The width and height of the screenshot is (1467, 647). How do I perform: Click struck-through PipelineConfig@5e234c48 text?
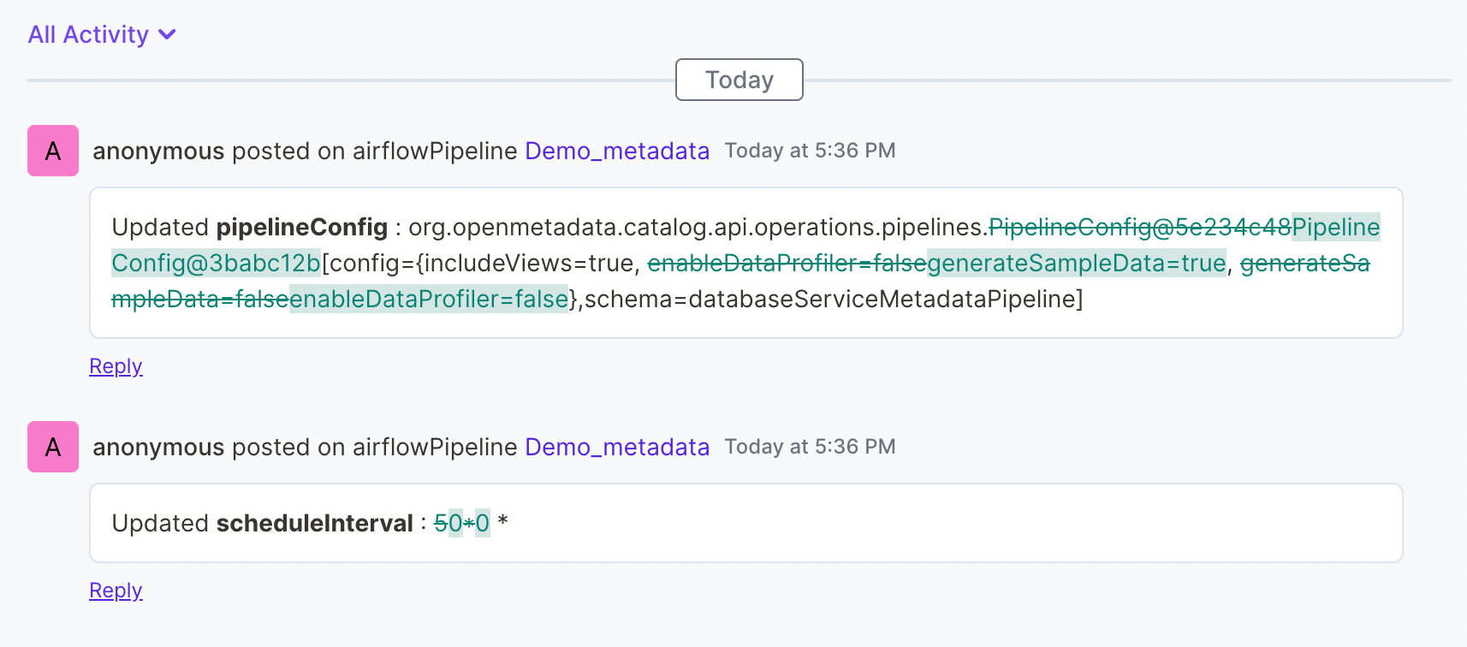1140,227
